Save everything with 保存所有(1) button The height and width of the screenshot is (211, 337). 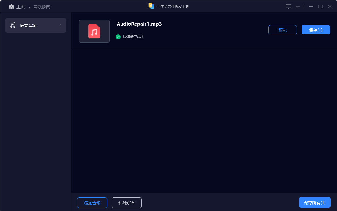tap(315, 203)
